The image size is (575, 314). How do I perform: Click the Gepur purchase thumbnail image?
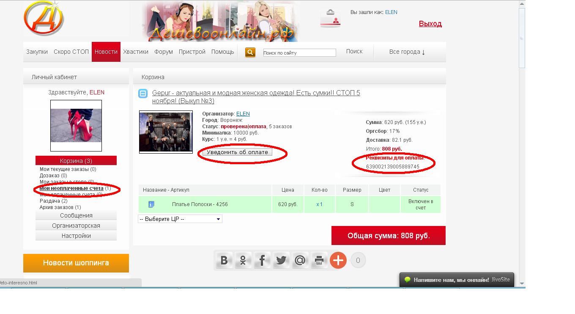166,132
